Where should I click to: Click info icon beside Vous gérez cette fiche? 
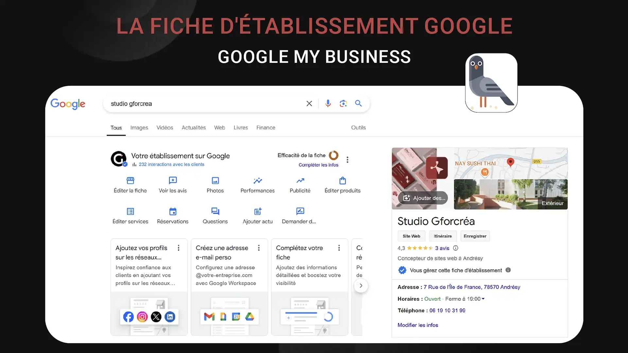click(x=508, y=270)
